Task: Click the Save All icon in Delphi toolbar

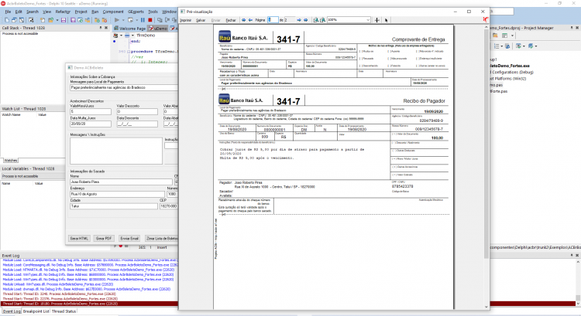Action: tap(73, 20)
